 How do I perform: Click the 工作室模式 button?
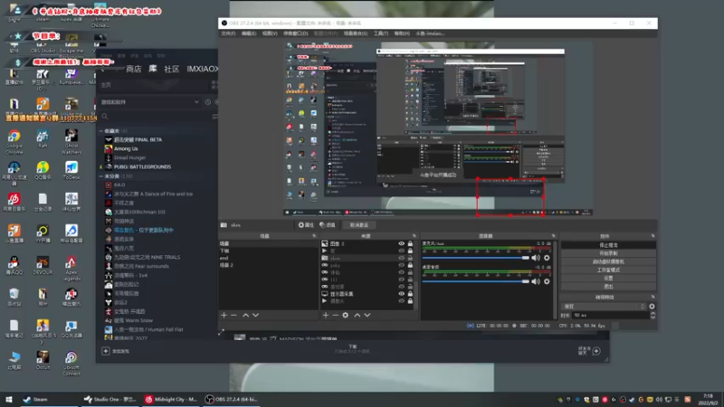coord(608,270)
